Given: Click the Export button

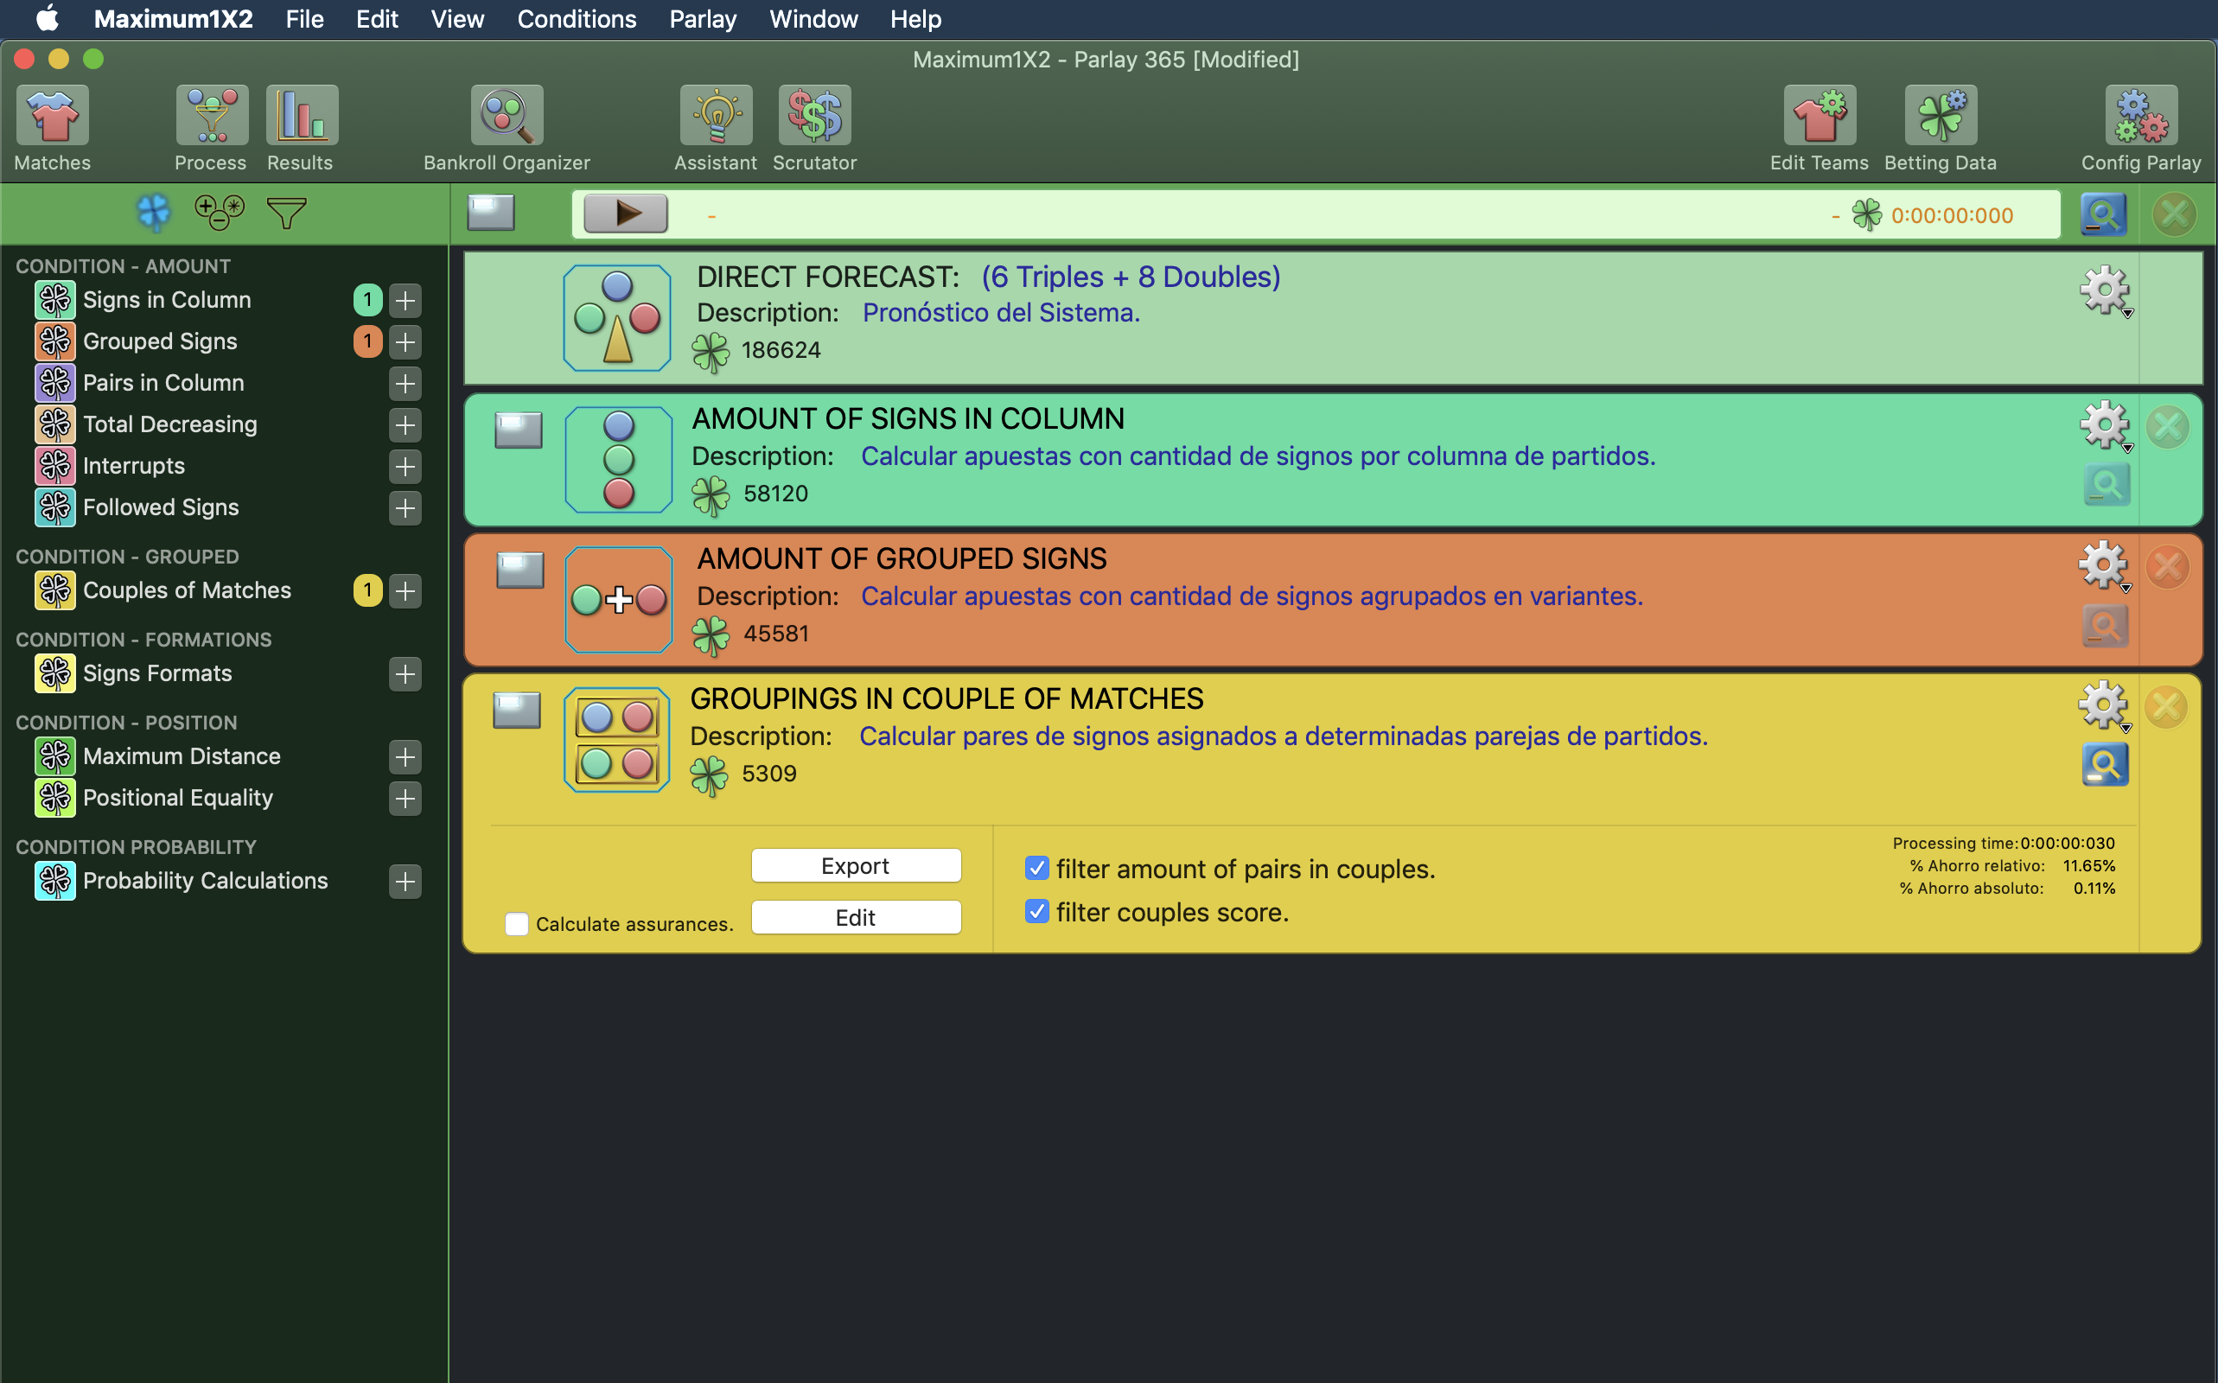Looking at the screenshot, I should click(856, 865).
